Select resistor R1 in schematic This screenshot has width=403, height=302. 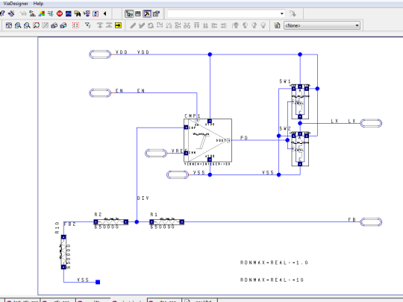click(x=167, y=222)
